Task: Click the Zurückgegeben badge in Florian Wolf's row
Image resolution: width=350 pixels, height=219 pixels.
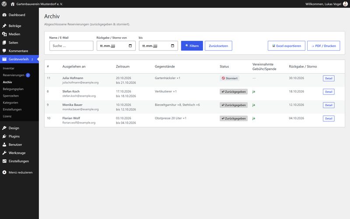Action: 234,118
